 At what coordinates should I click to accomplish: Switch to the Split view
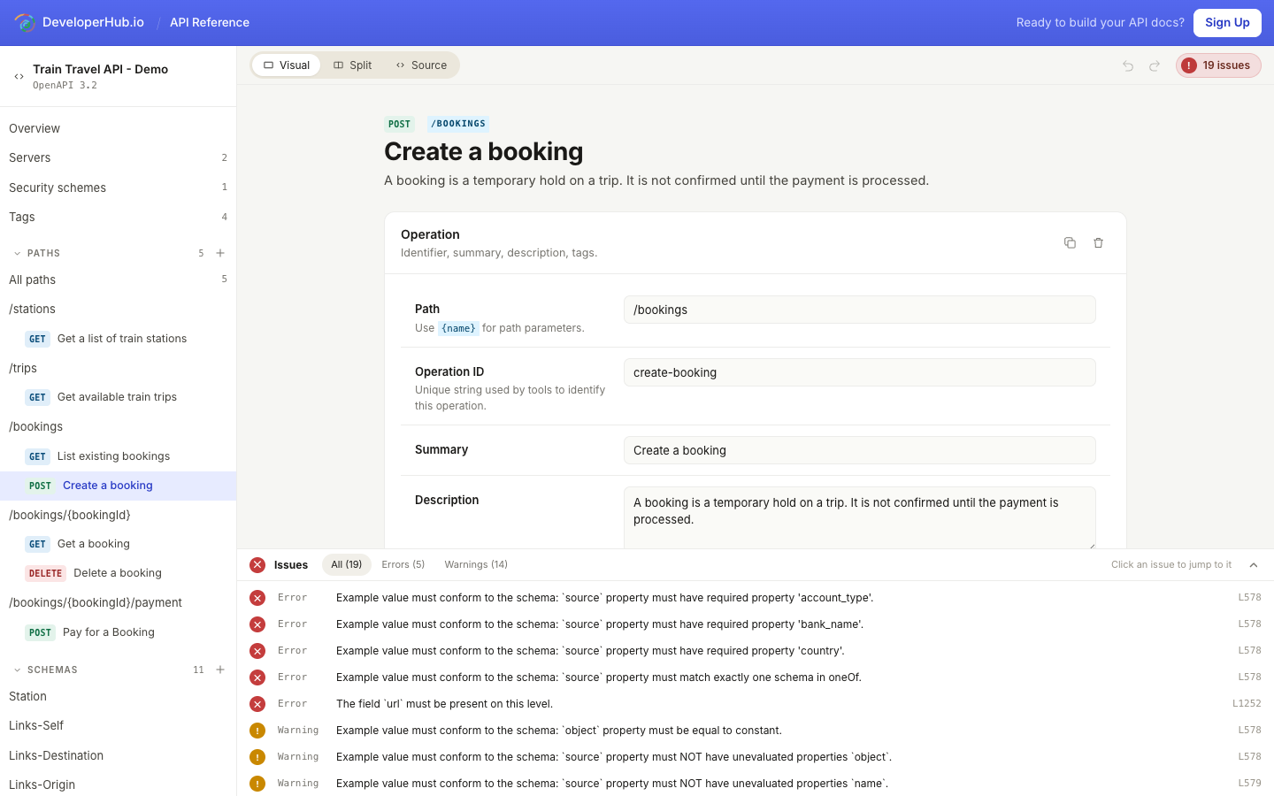352,65
